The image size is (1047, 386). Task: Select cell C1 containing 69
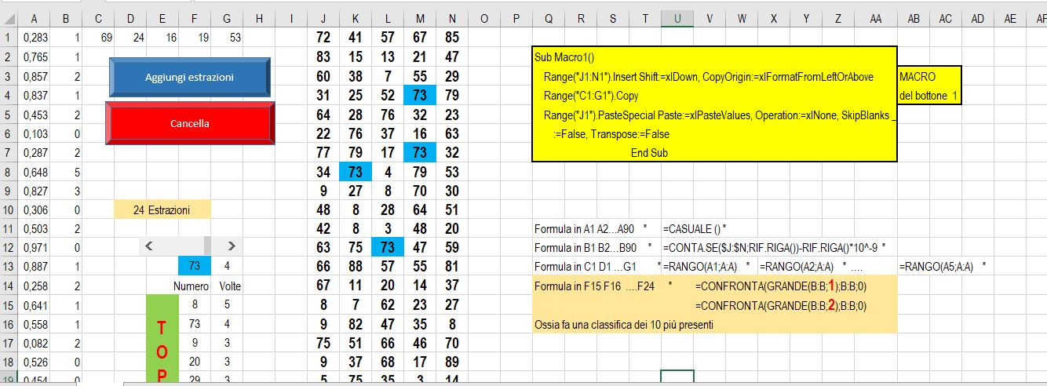click(97, 37)
